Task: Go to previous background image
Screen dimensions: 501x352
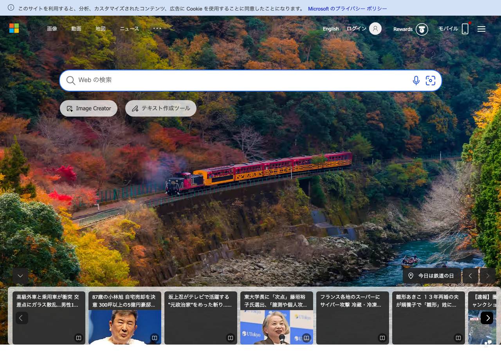Action: [x=470, y=276]
